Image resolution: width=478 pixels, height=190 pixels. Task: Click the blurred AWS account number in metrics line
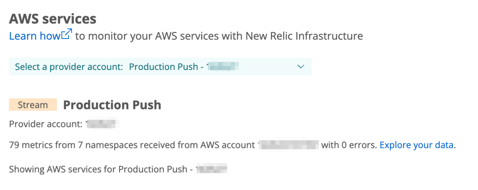pyautogui.click(x=288, y=145)
